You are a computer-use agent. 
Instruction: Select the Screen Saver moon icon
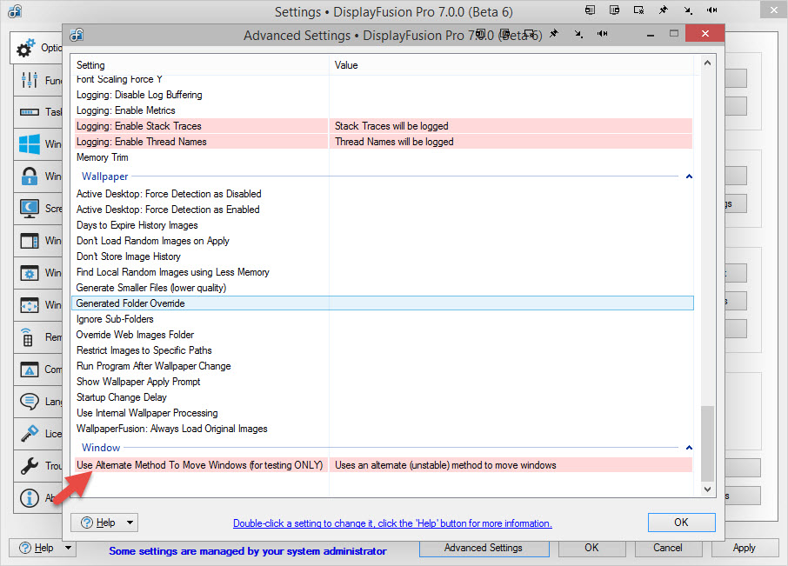(x=30, y=208)
